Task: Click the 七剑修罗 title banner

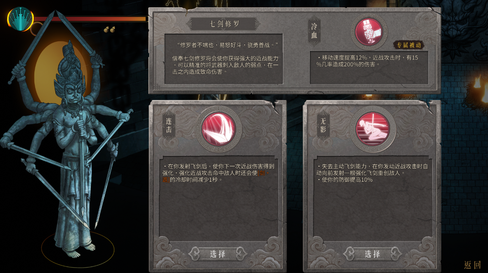Action: click(x=224, y=24)
